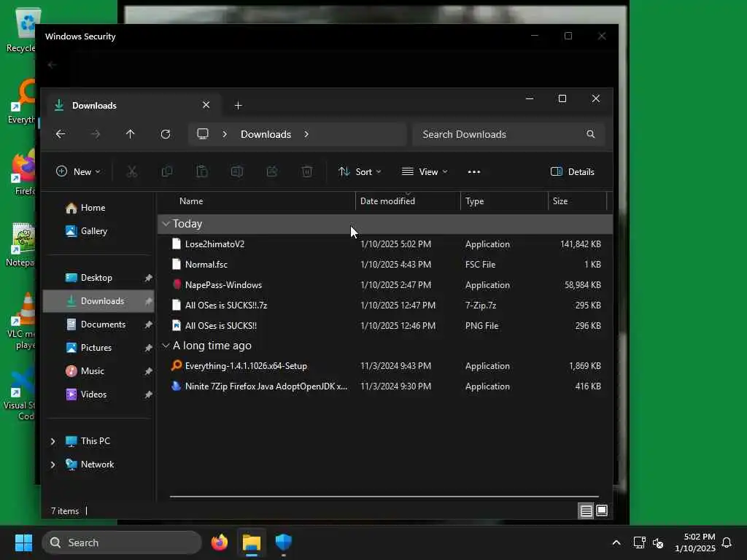The width and height of the screenshot is (747, 560).
Task: Go back with the left arrow
Action: click(61, 134)
